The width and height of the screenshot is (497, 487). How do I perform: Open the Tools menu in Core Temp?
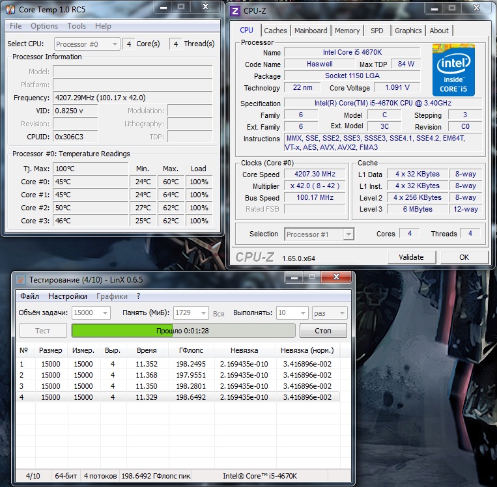point(76,26)
